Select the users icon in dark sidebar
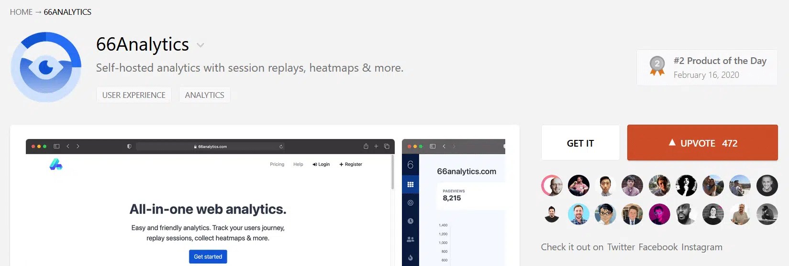The width and height of the screenshot is (789, 266). pyautogui.click(x=410, y=239)
